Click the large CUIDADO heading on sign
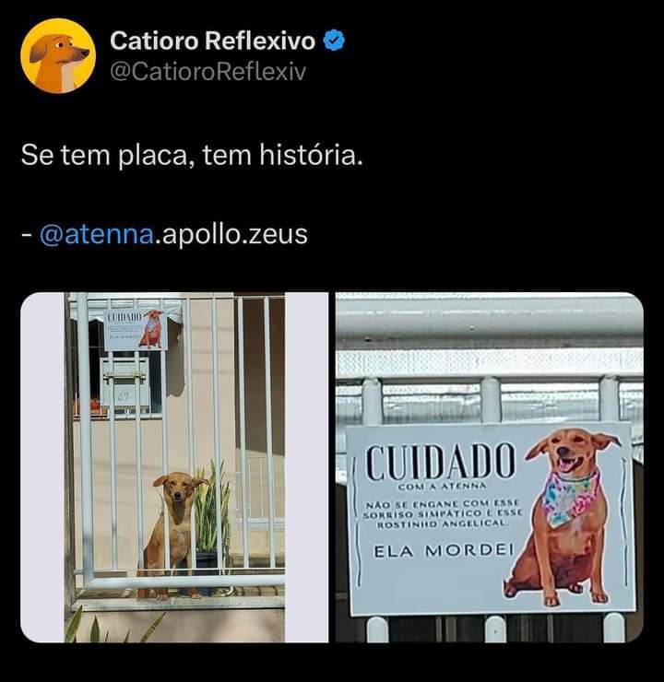This screenshot has width=664, height=682. [440, 461]
